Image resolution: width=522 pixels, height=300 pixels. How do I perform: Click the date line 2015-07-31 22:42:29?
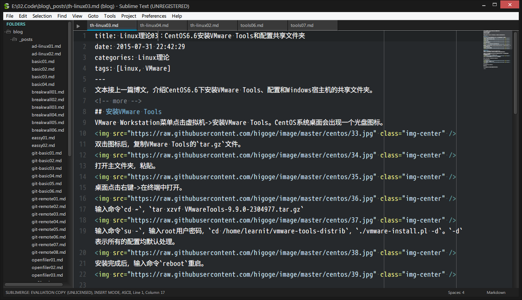click(140, 47)
